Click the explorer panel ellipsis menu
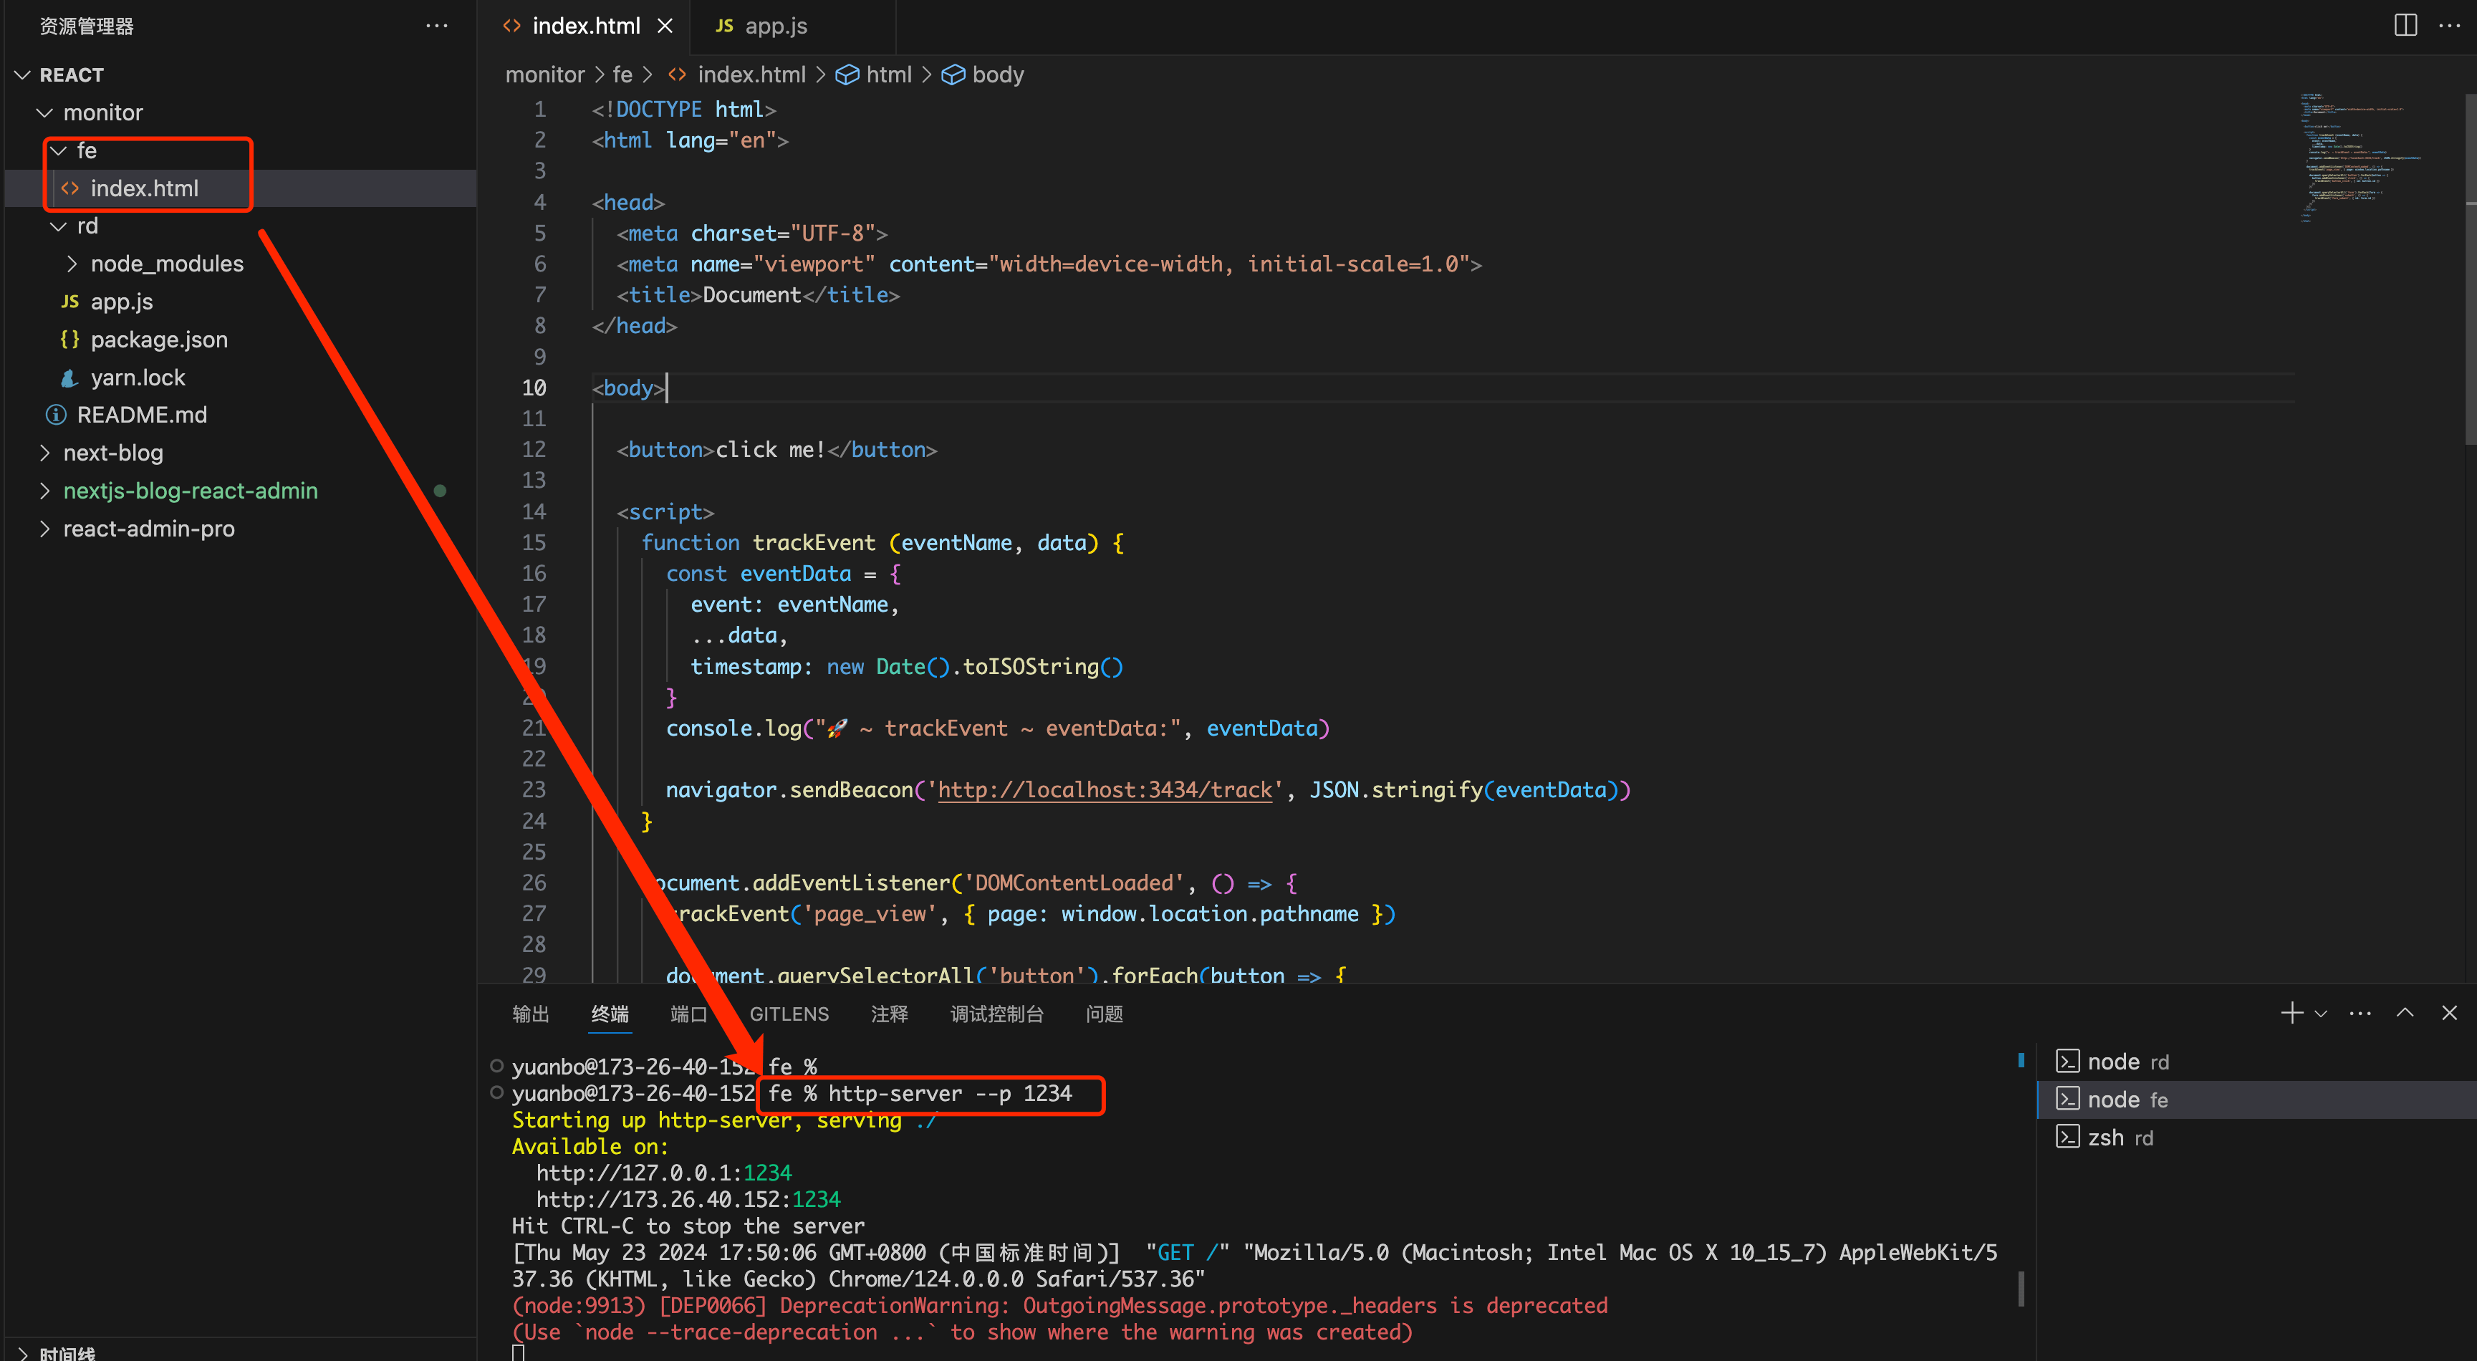 (436, 26)
